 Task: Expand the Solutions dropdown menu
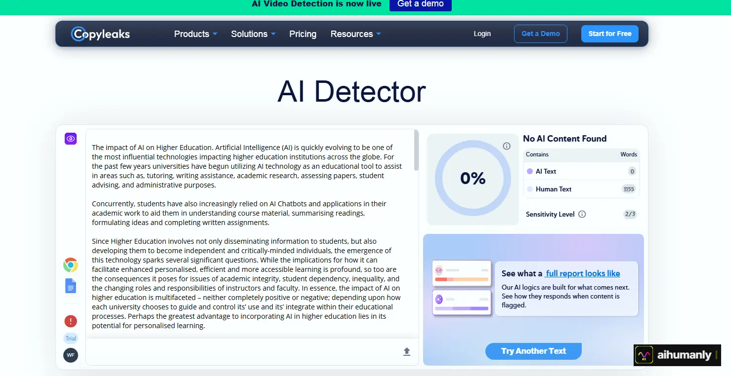pyautogui.click(x=253, y=34)
